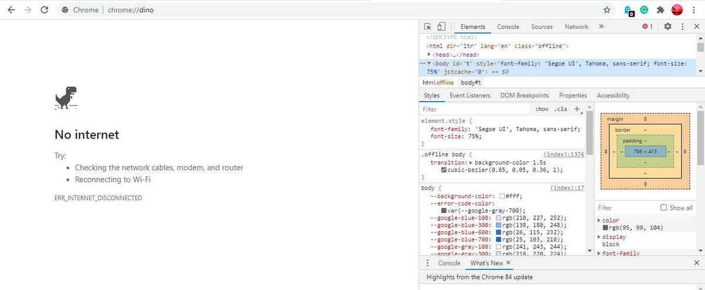The width and height of the screenshot is (705, 290).
Task: Click the google-blue-600 color swatch
Action: pos(499,232)
